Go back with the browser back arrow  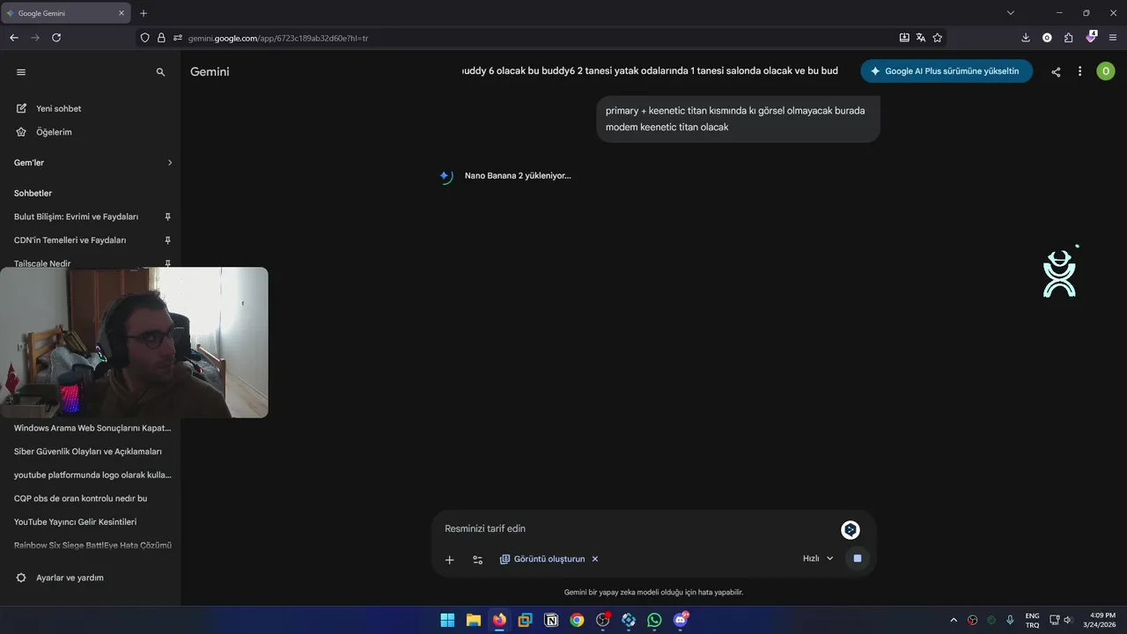[x=14, y=38]
